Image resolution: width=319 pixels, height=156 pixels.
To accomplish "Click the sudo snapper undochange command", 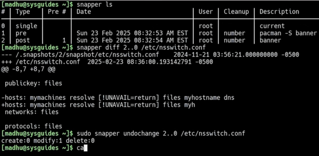I will [161, 133].
